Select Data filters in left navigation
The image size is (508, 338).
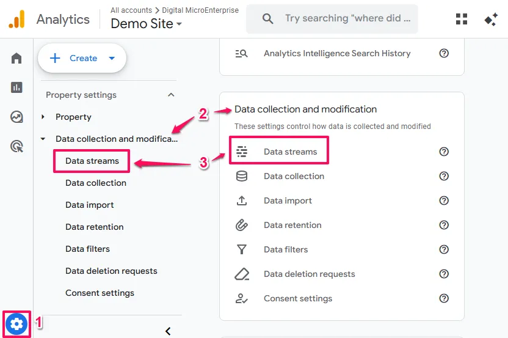(87, 249)
